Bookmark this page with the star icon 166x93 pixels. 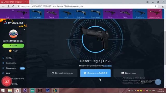point(155,6)
